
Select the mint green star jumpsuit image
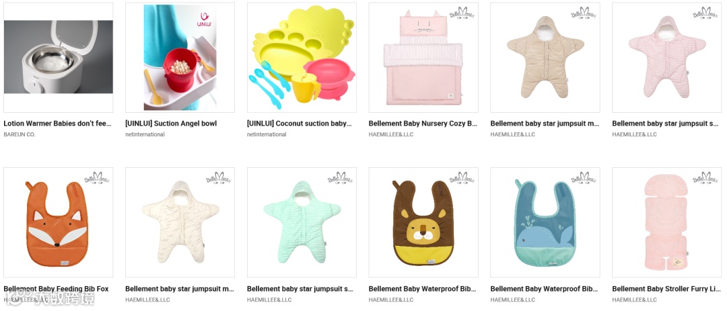[x=302, y=222]
